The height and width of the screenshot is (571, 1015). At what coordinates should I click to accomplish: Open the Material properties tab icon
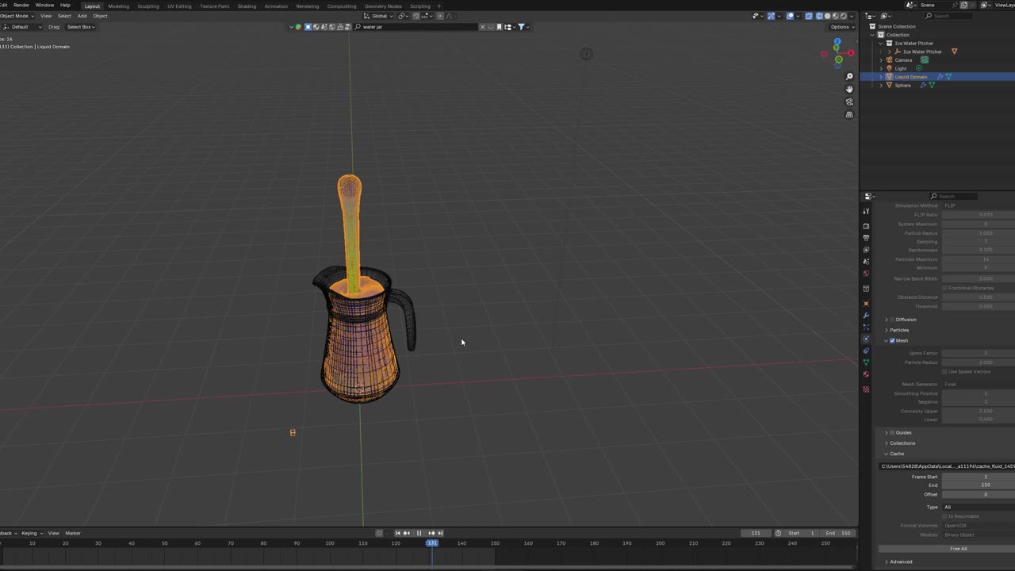pyautogui.click(x=866, y=374)
